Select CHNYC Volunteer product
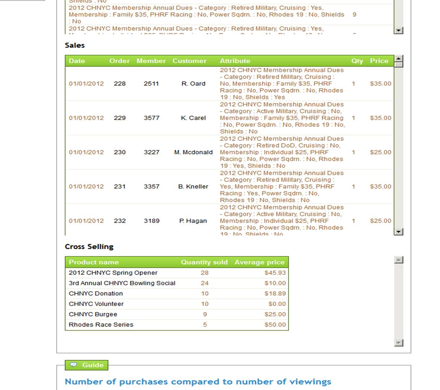The width and height of the screenshot is (440, 390). point(96,304)
